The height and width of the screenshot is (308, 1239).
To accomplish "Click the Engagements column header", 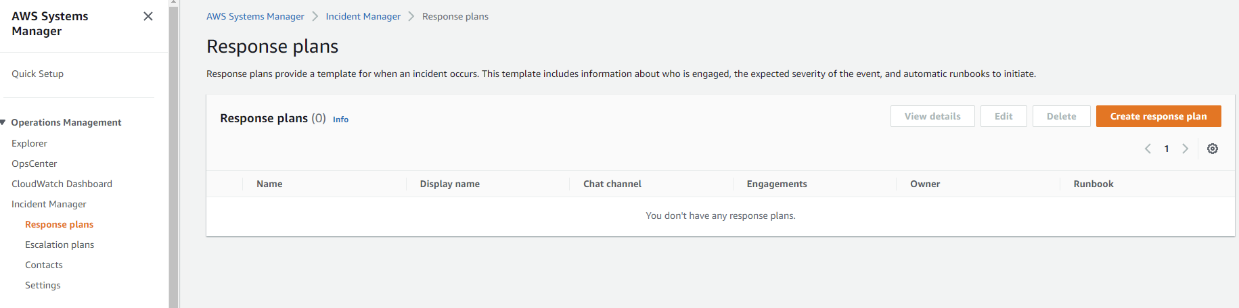I will [777, 184].
